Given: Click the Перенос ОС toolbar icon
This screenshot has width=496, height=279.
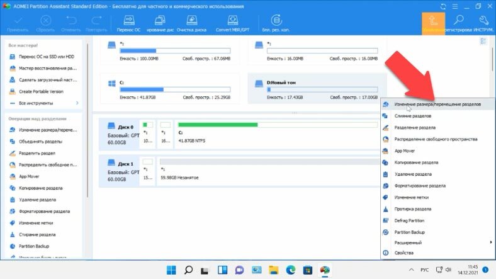Looking at the screenshot, I should point(128,24).
